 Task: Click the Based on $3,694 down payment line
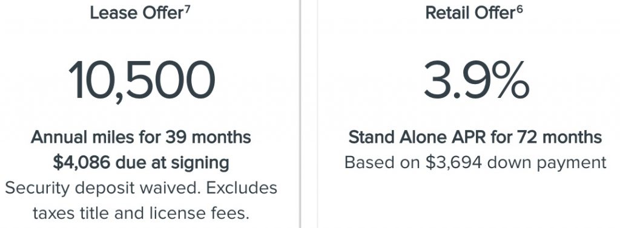tap(475, 163)
